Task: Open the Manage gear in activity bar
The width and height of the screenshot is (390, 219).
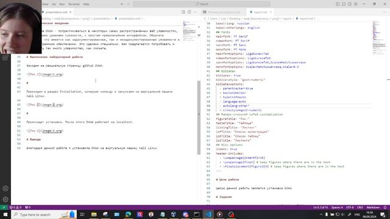Action: pos(5,200)
